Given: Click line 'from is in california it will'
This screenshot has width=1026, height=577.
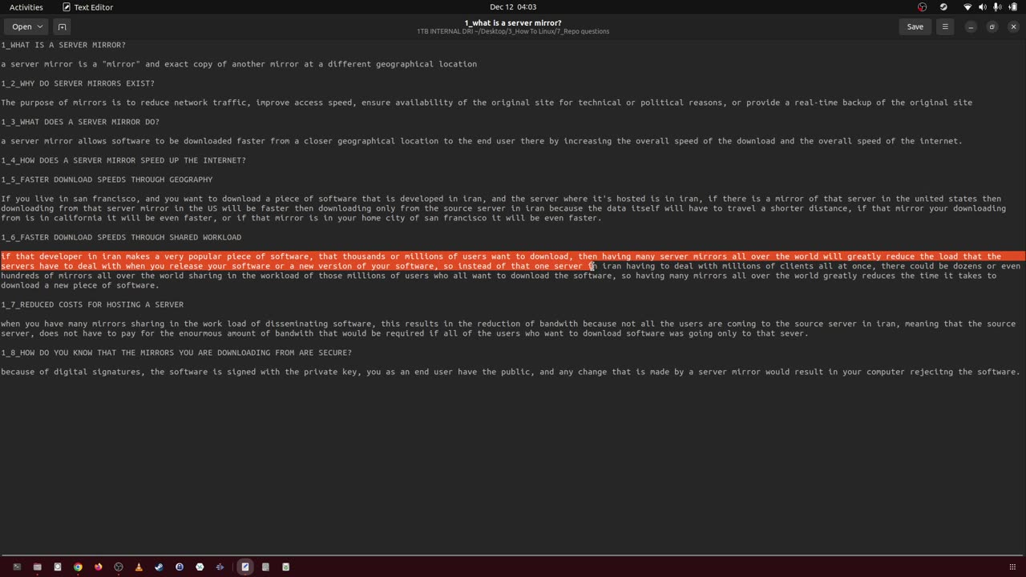Looking at the screenshot, I should tap(301, 218).
